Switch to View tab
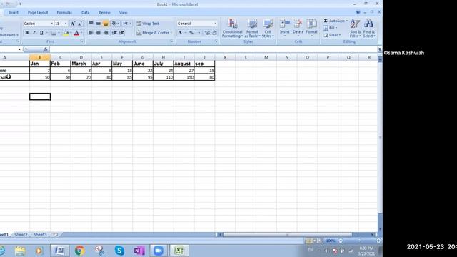Image resolution: width=457 pixels, height=257 pixels. click(x=123, y=13)
